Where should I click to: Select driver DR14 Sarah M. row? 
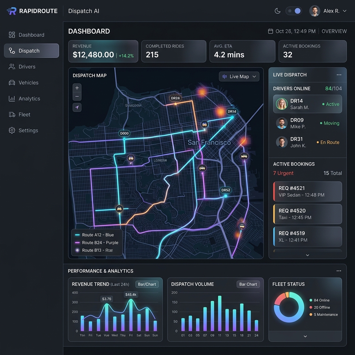tap(308, 104)
